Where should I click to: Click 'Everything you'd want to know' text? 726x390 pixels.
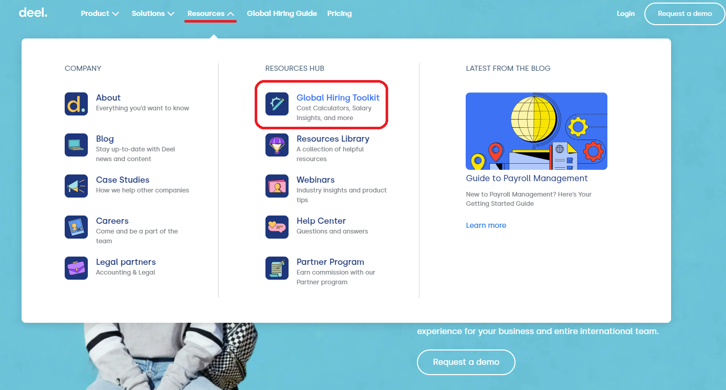[142, 108]
